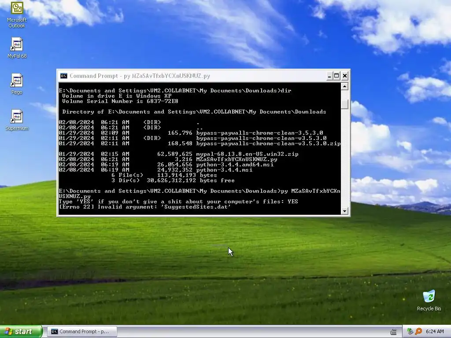Click the "Type 'YES'" prompt line
The image size is (451, 338).
178,202
